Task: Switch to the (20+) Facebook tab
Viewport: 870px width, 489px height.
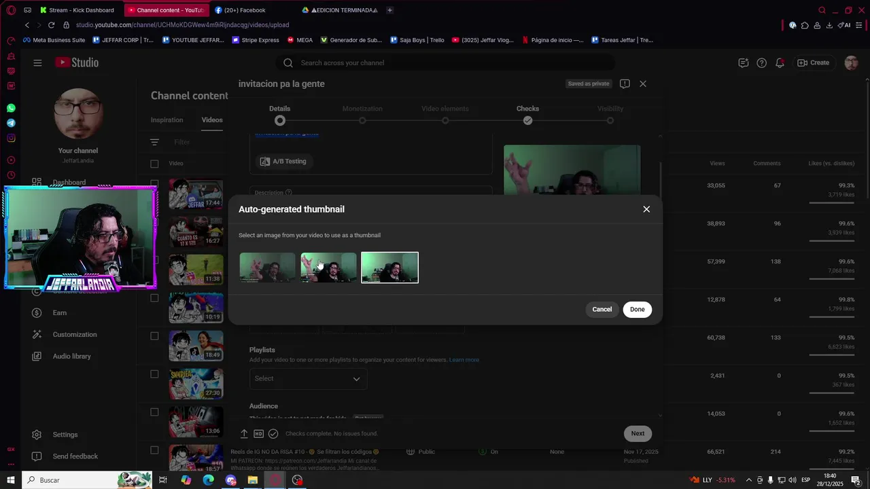Action: (x=243, y=10)
